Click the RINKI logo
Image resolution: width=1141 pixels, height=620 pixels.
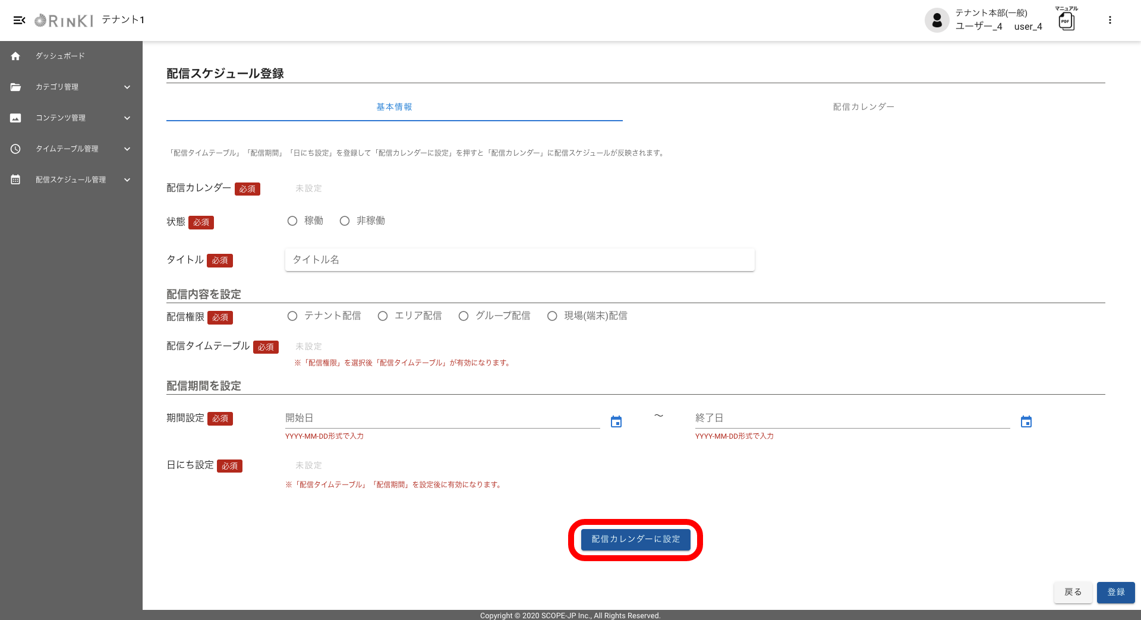[64, 21]
